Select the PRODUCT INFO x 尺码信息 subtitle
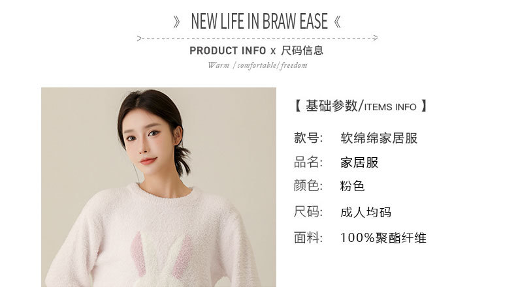Viewport: 516px width, 302px height. point(256,51)
